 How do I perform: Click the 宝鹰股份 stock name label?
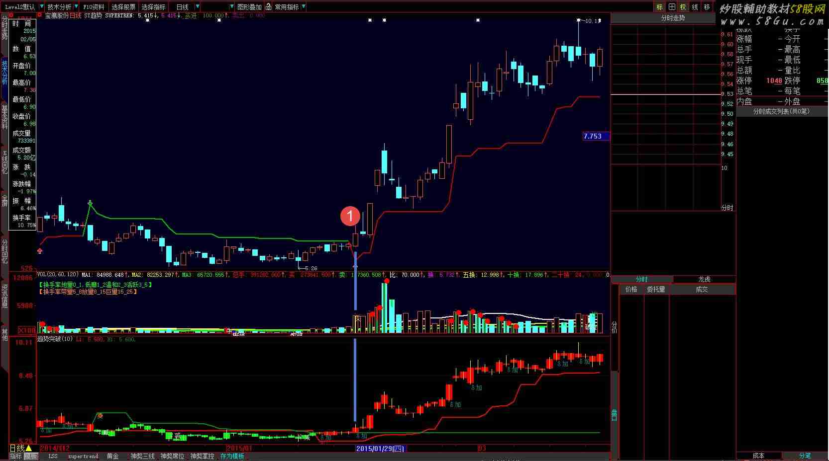57,16
